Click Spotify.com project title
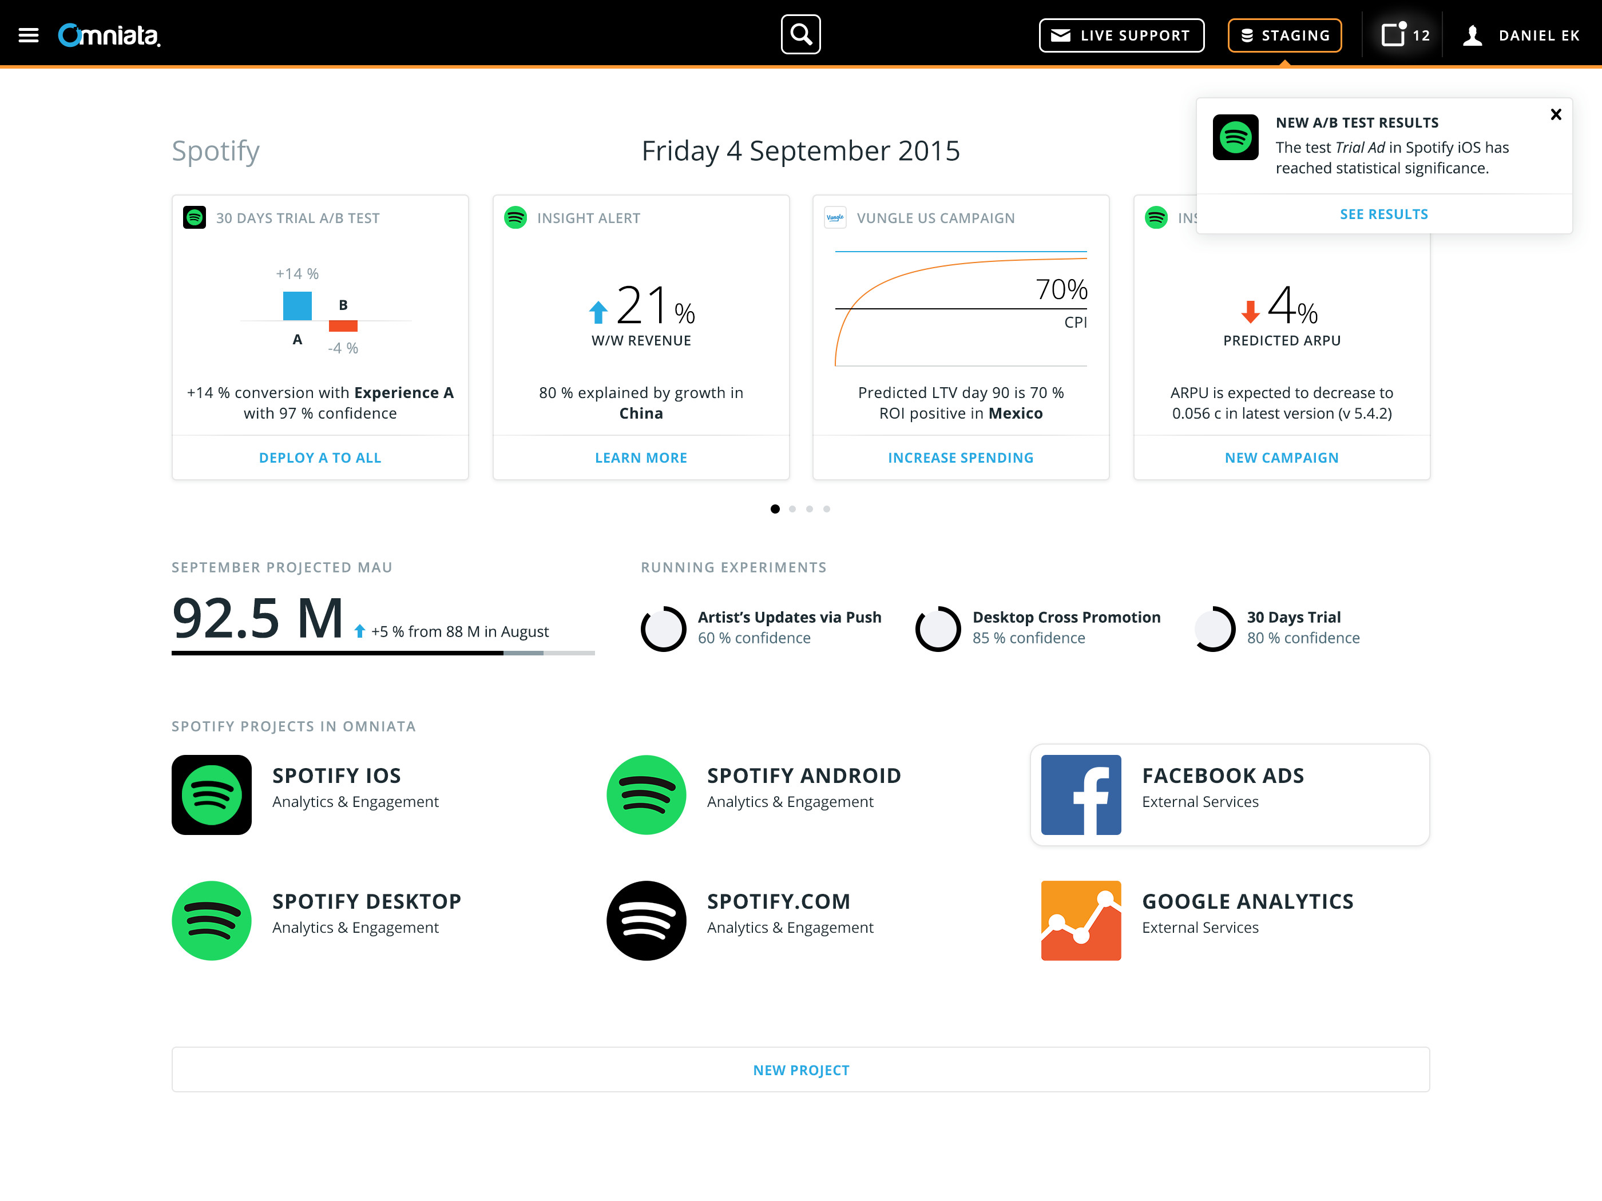The width and height of the screenshot is (1602, 1201). pos(779,901)
